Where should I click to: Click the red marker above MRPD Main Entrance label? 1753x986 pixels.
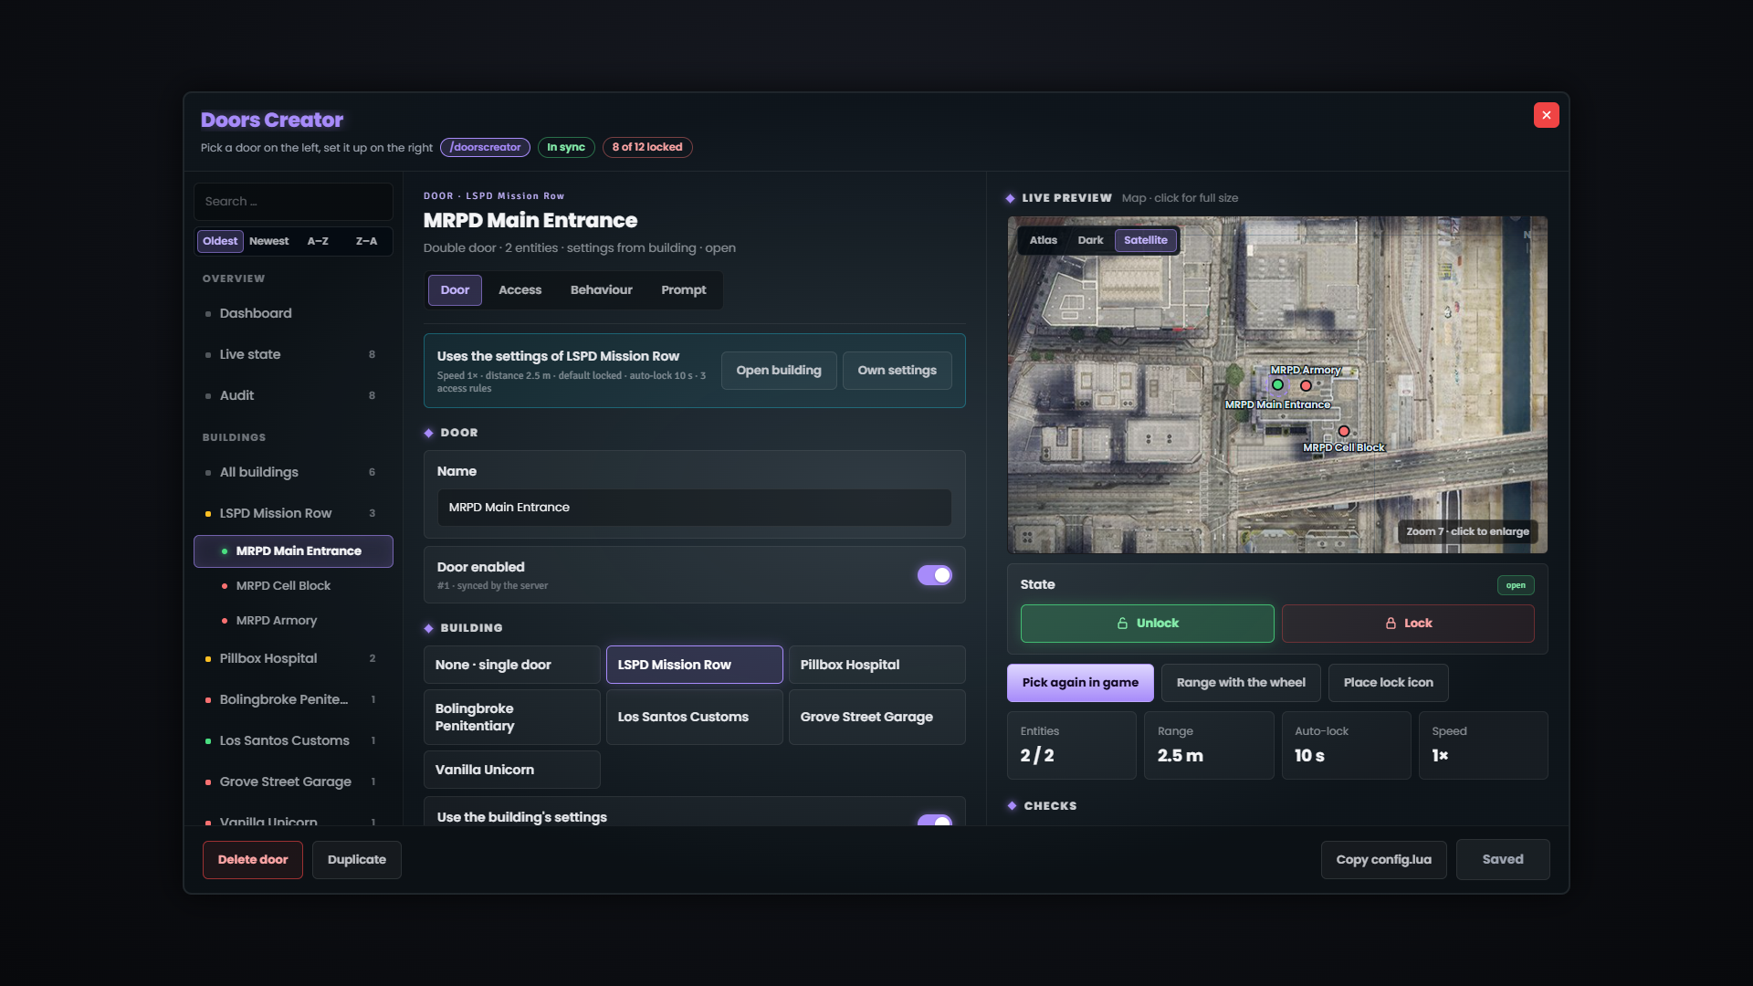(1306, 385)
